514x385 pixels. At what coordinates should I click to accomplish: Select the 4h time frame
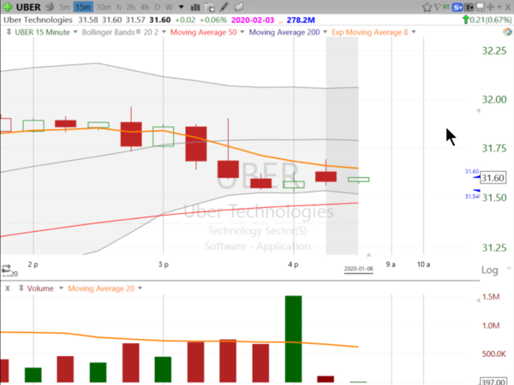pos(145,7)
